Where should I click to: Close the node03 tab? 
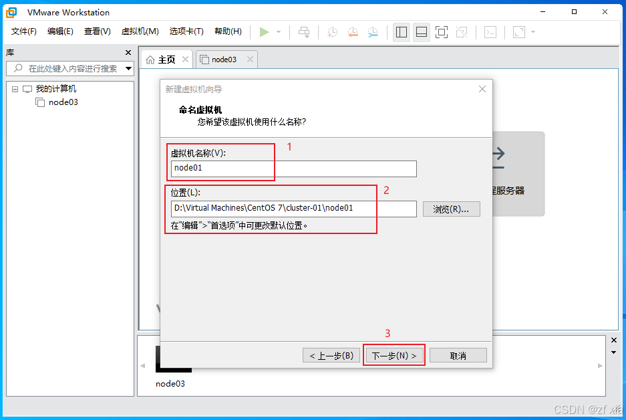[250, 59]
